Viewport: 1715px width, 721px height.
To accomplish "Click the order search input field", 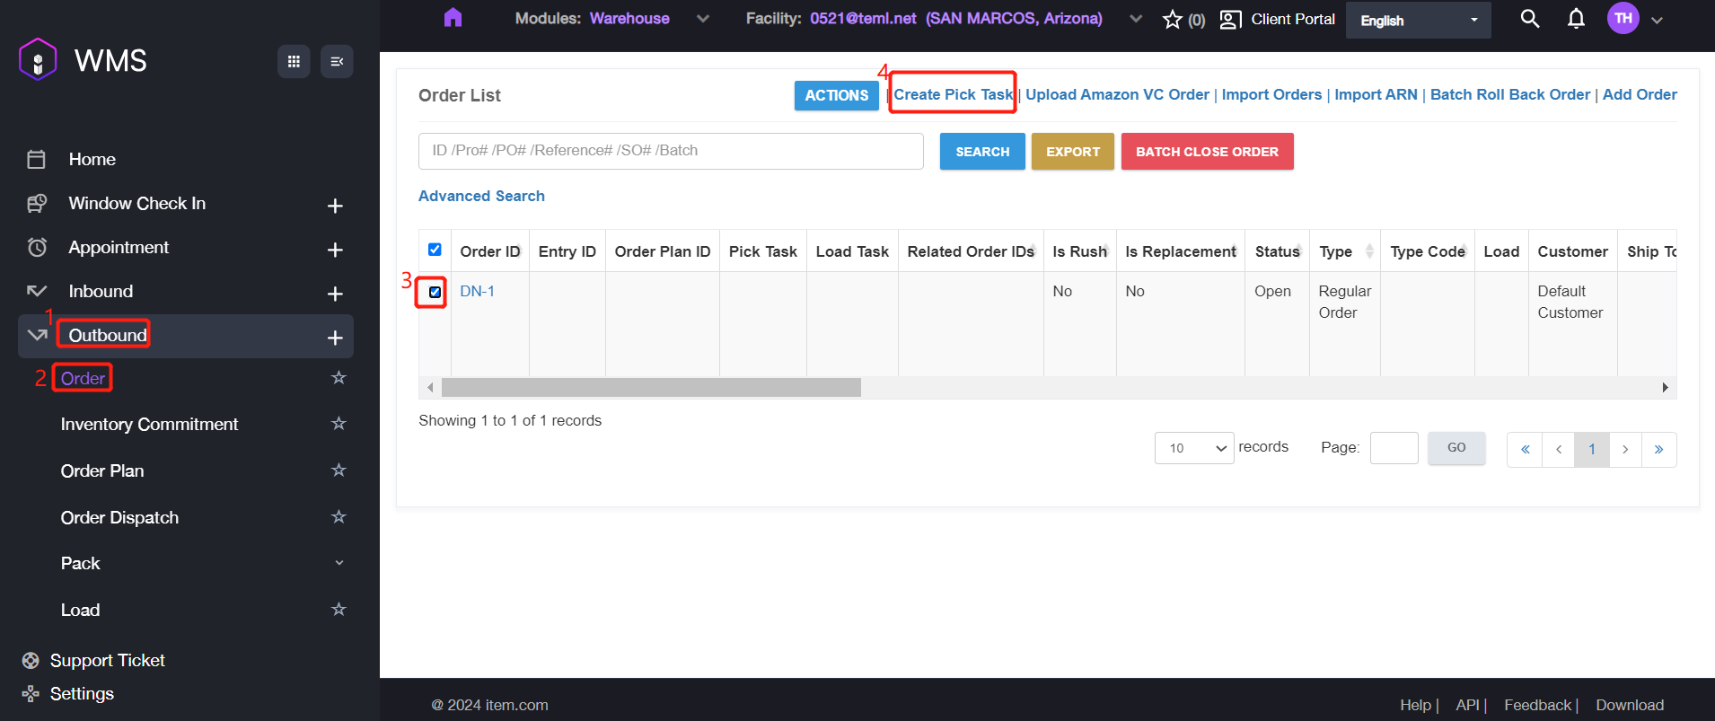I will pos(670,151).
